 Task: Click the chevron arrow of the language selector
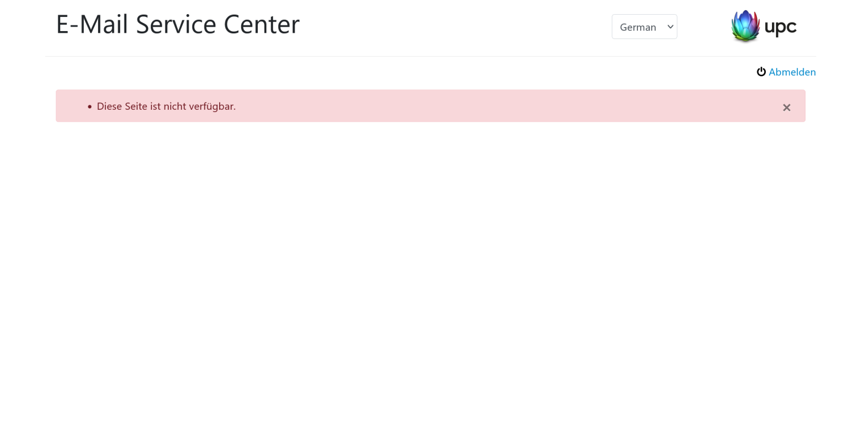[670, 27]
